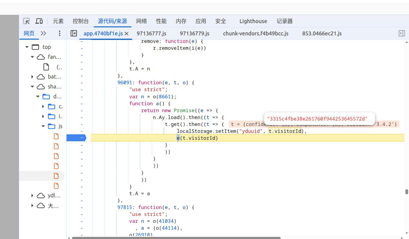Click the var n = o(41034) line
The width and height of the screenshot is (409, 239).
click(153, 221)
